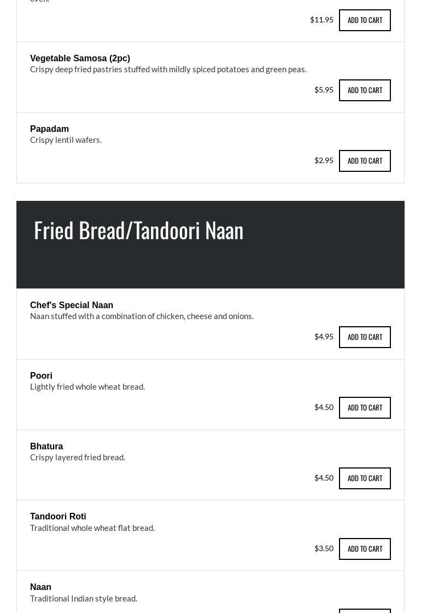Add Bhatura to the cart
This screenshot has width=421, height=613.
(365, 478)
